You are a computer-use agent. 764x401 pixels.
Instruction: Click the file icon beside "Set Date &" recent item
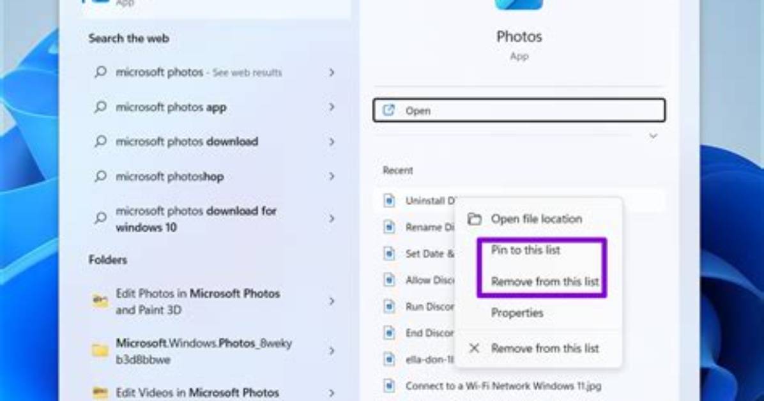pyautogui.click(x=389, y=253)
